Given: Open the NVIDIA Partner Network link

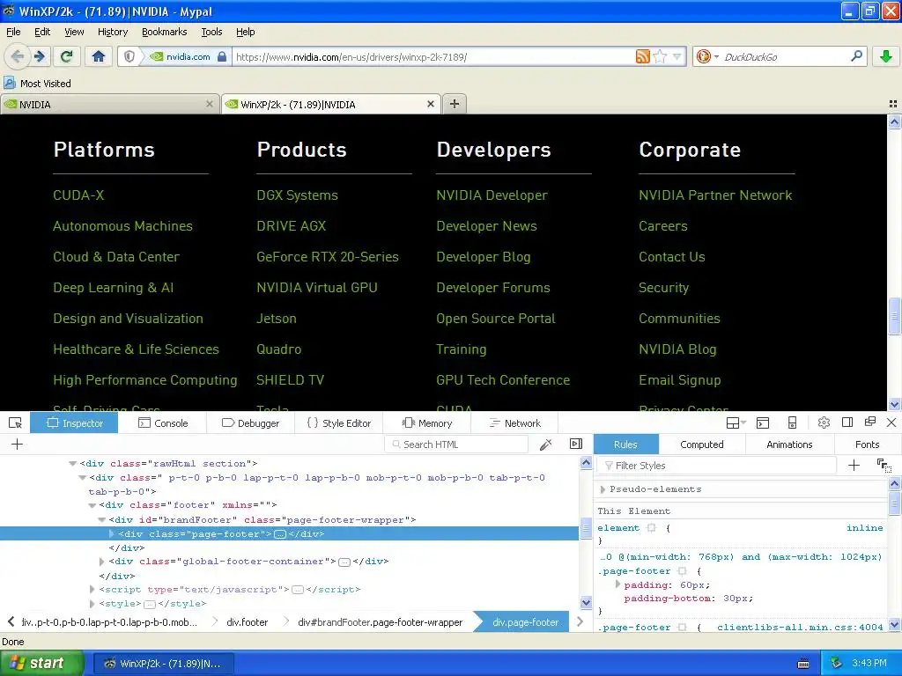Looking at the screenshot, I should tap(715, 195).
